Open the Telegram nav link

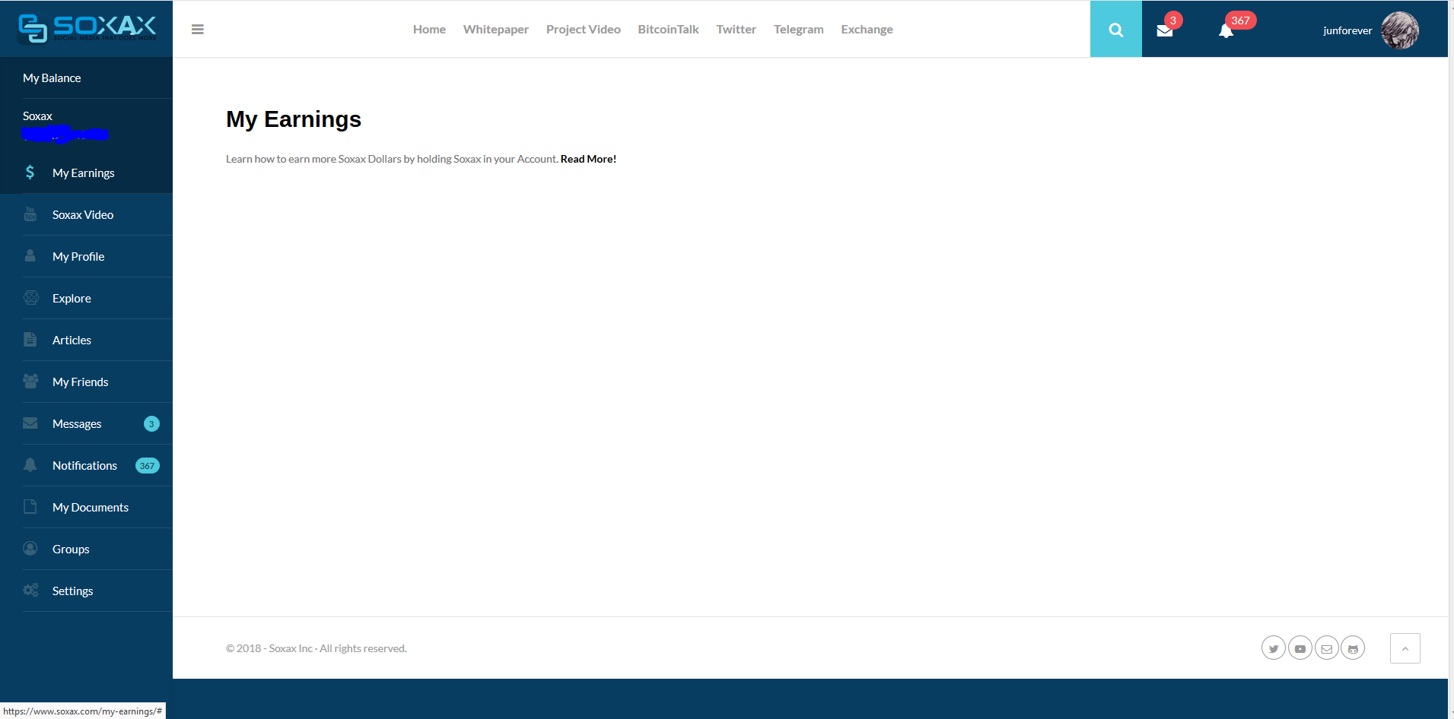click(x=799, y=30)
